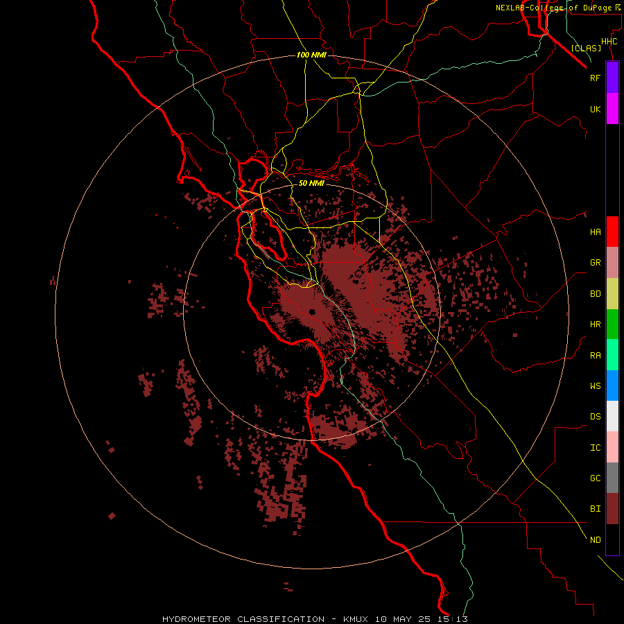This screenshot has height=624, width=624.
Task: Click the UK magenta legend swatch
Action: (612, 109)
